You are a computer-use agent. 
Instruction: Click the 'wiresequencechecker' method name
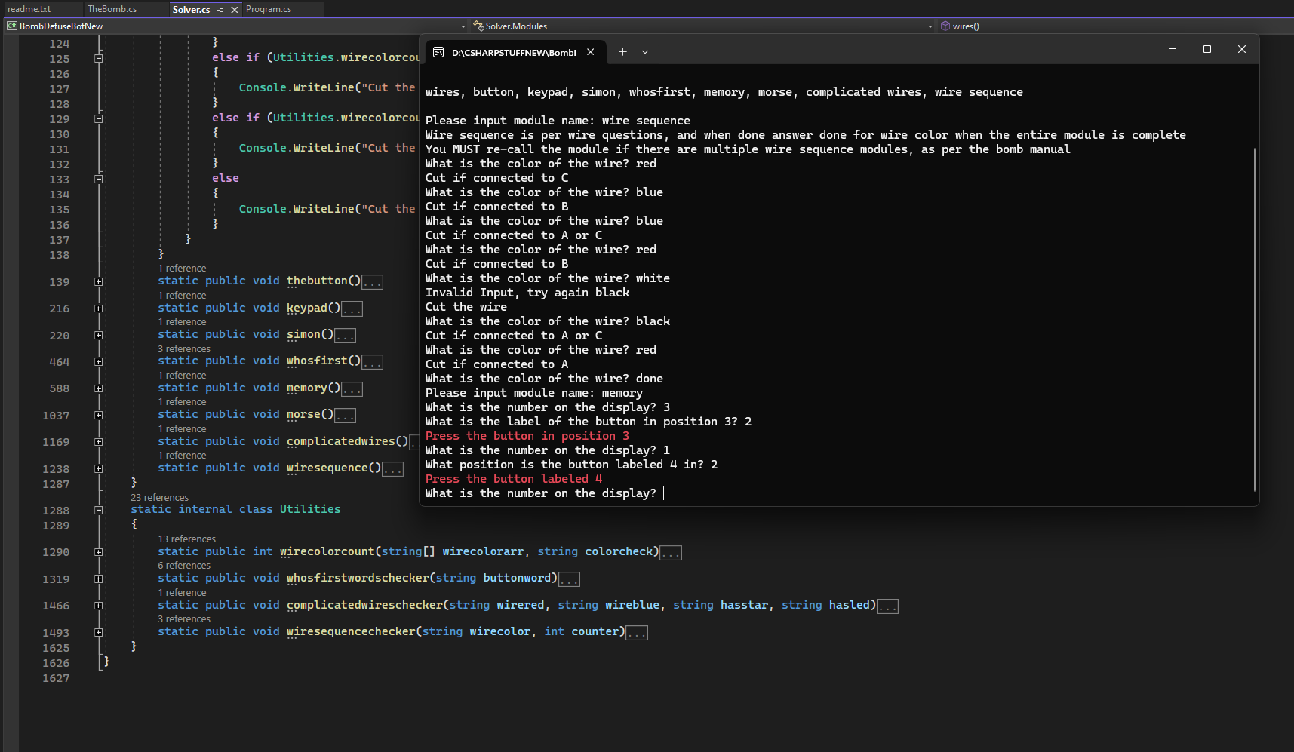tap(351, 631)
